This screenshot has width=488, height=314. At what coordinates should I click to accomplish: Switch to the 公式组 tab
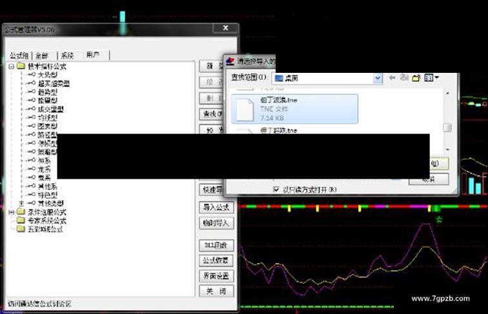click(x=19, y=55)
